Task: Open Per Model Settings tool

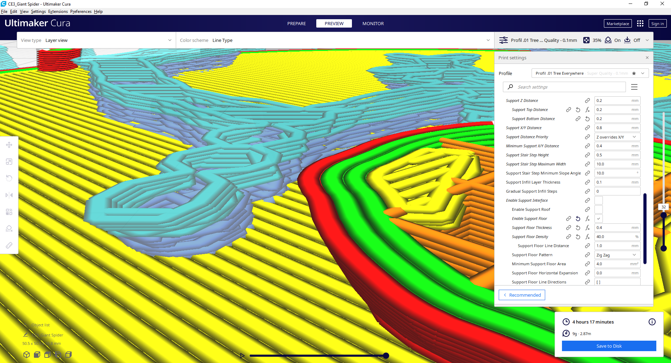Action: (9, 212)
